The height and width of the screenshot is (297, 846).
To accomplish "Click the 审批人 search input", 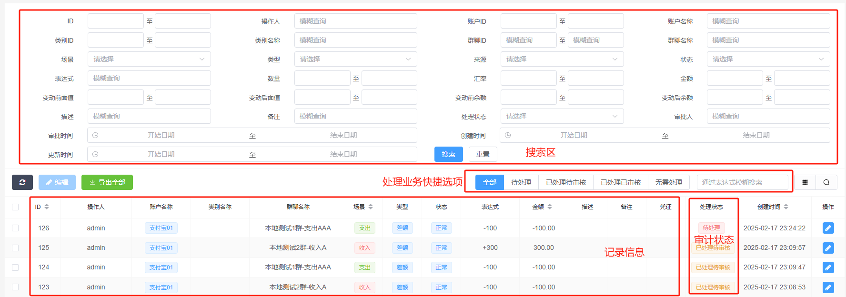I will [x=768, y=116].
